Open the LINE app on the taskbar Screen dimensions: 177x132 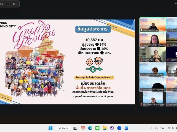pos(97,128)
